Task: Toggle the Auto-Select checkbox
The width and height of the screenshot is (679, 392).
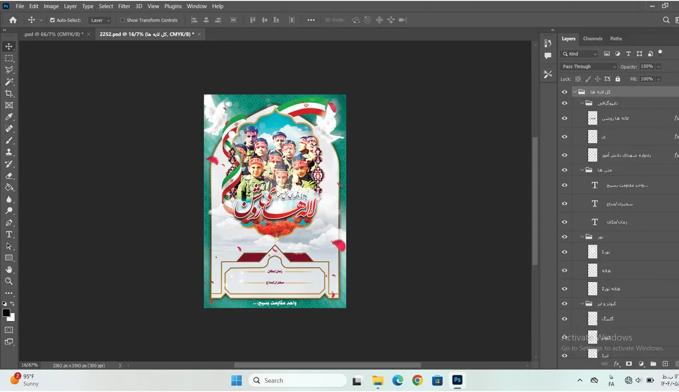Action: click(x=52, y=20)
